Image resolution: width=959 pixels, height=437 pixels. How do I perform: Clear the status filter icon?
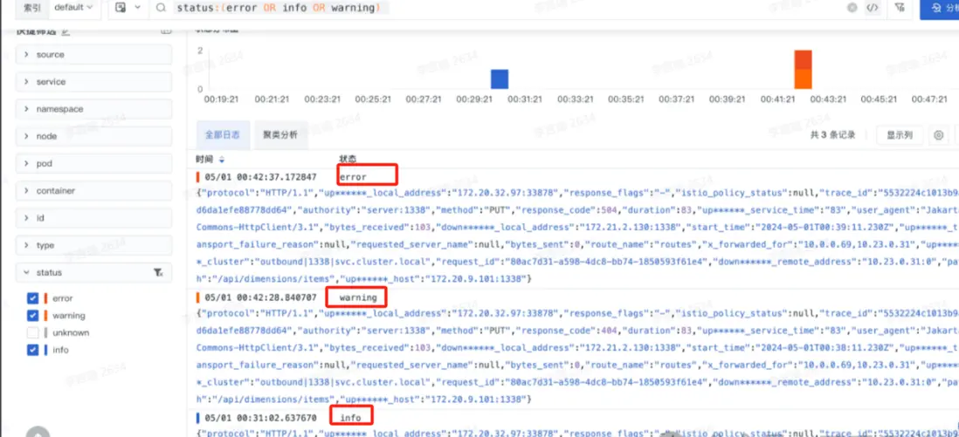158,273
